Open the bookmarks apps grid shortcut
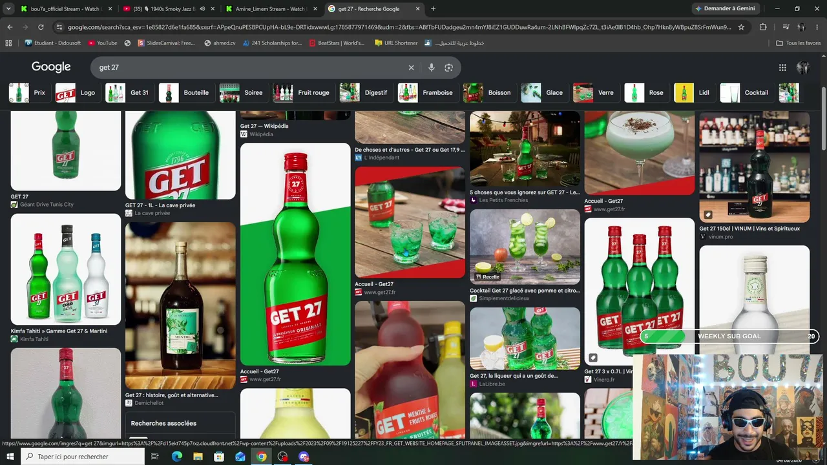 pos(8,43)
